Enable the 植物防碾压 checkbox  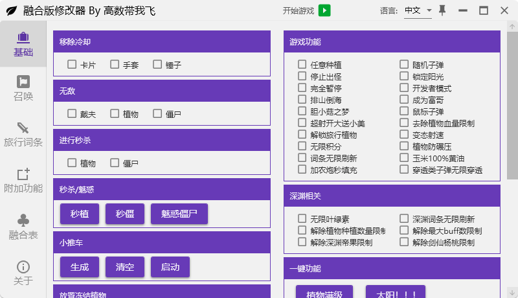pyautogui.click(x=404, y=146)
